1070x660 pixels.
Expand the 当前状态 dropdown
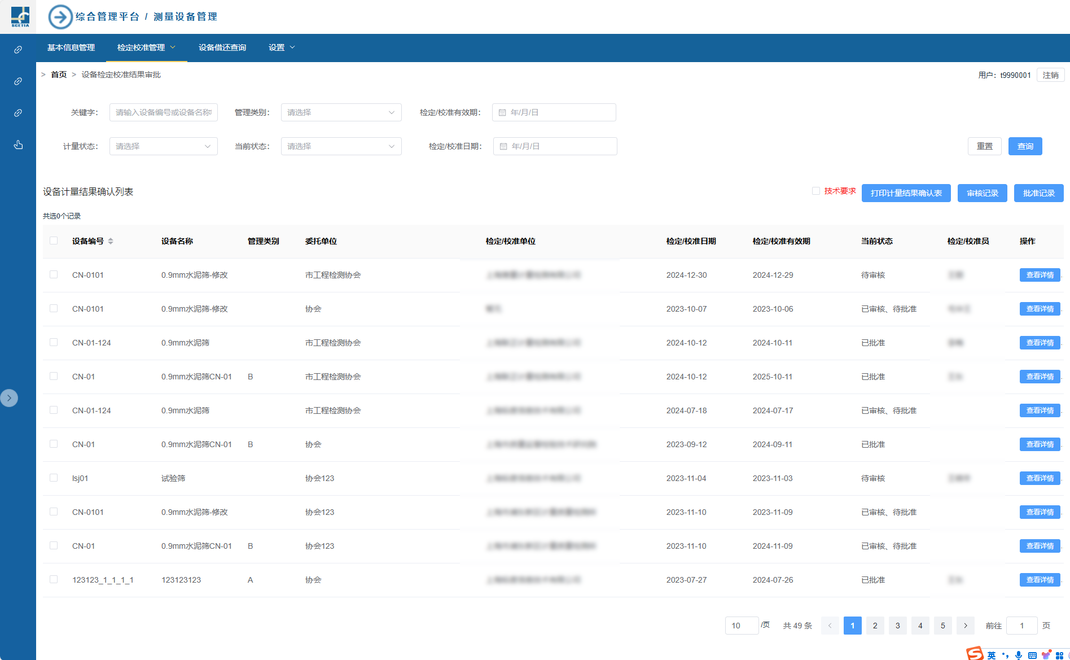click(341, 146)
